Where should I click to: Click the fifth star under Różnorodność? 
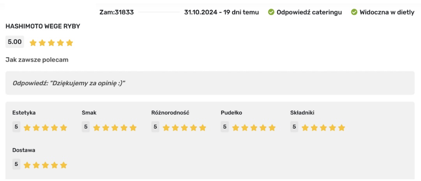(202, 128)
